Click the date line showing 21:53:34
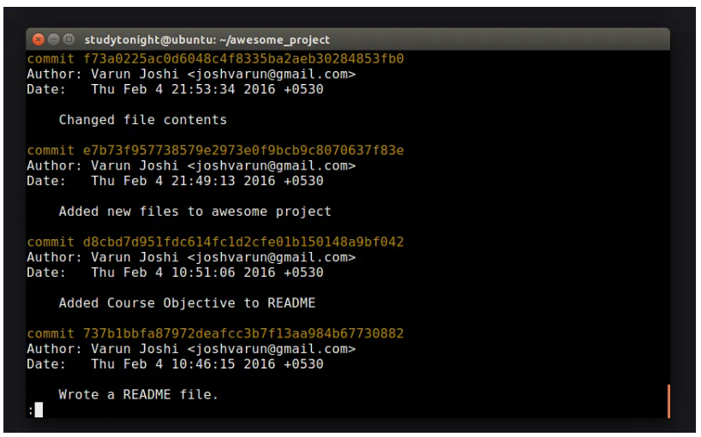Image resolution: width=701 pixels, height=437 pixels. 175,89
